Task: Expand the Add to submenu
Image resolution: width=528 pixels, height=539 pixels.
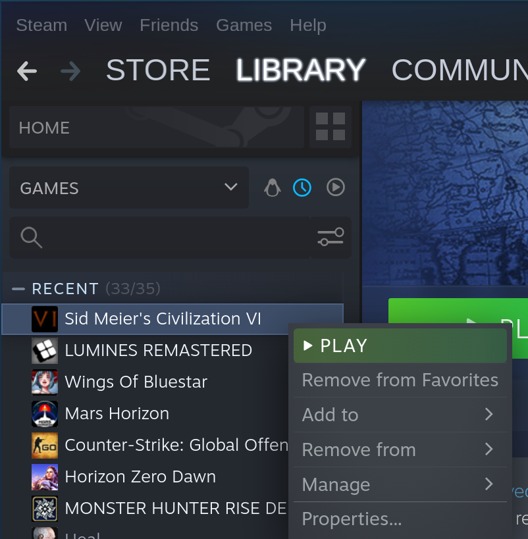Action: pos(400,415)
